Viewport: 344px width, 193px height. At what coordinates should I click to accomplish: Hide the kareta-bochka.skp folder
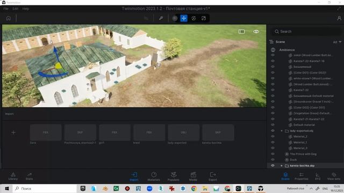click(x=273, y=166)
